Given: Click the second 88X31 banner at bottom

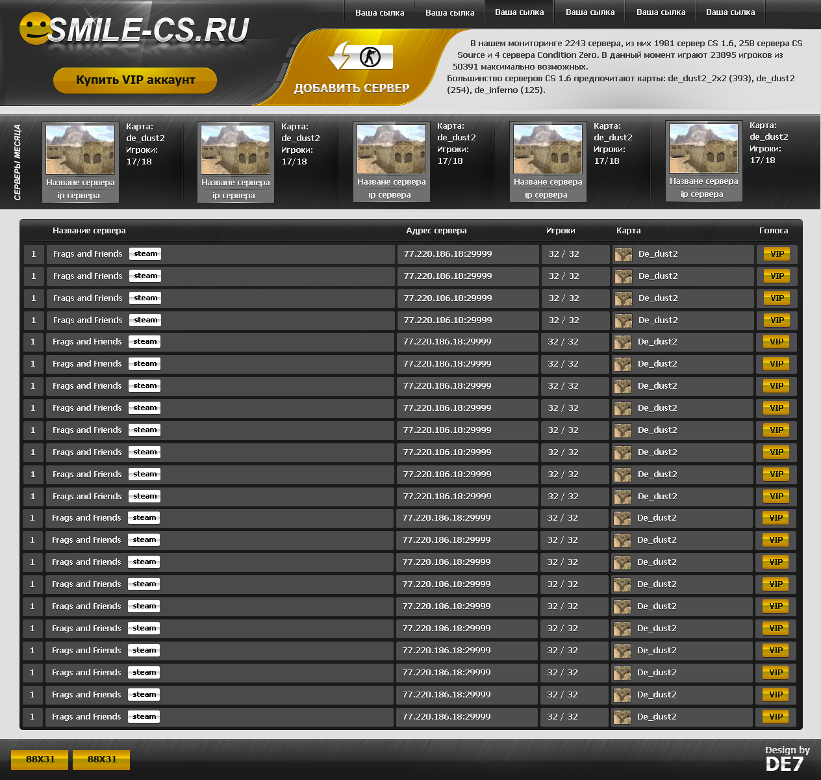Looking at the screenshot, I should (101, 759).
